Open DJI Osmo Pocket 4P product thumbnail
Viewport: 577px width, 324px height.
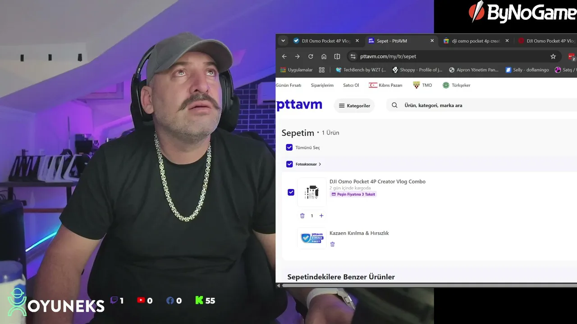[312, 192]
